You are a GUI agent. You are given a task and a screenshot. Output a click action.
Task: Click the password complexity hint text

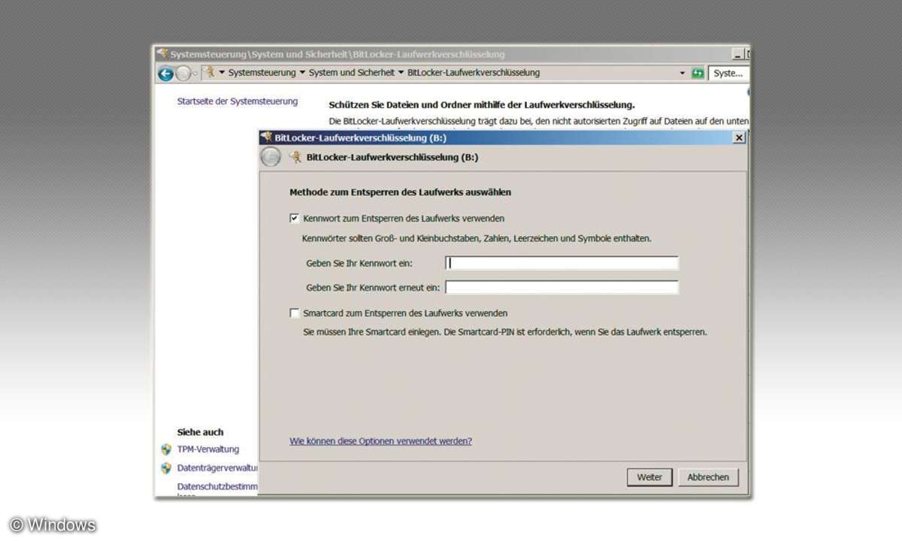477,238
